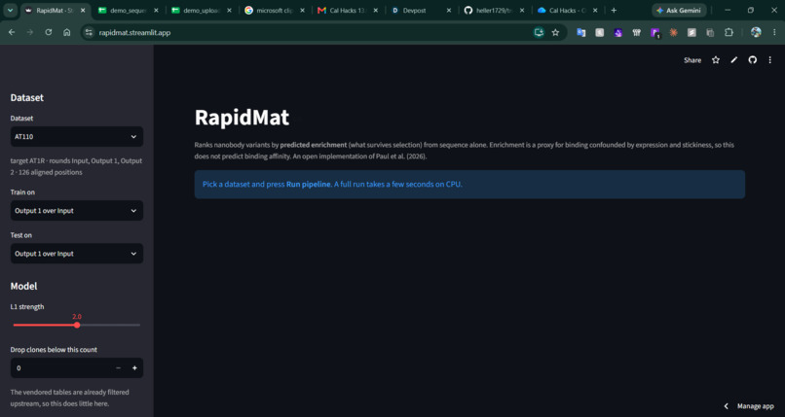Click the address bar URL rapidmat.streamlit.app

(134, 32)
